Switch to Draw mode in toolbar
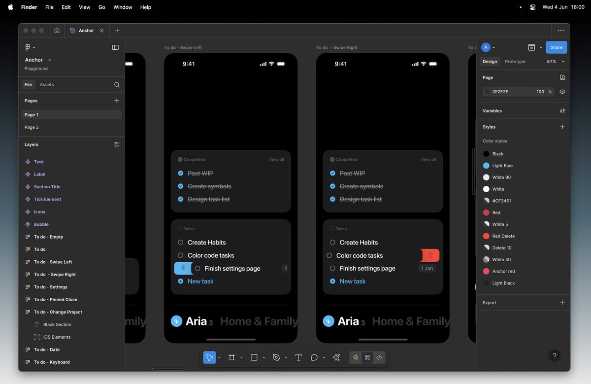 (356, 357)
